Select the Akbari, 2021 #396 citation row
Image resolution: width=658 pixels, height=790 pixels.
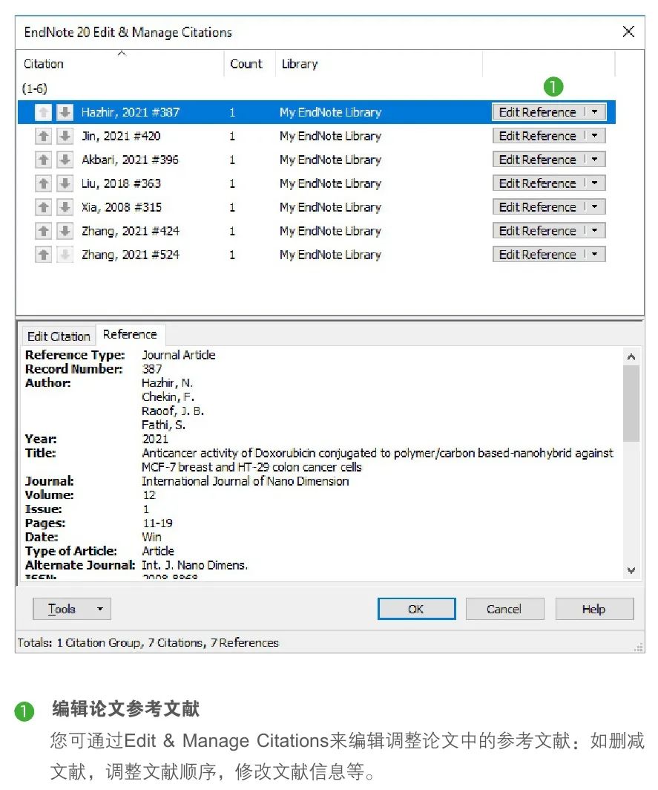point(316,160)
